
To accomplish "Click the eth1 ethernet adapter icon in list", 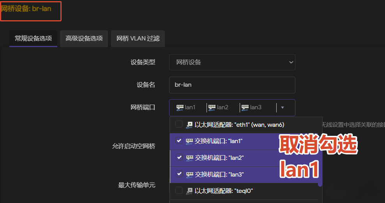I will [189, 125].
